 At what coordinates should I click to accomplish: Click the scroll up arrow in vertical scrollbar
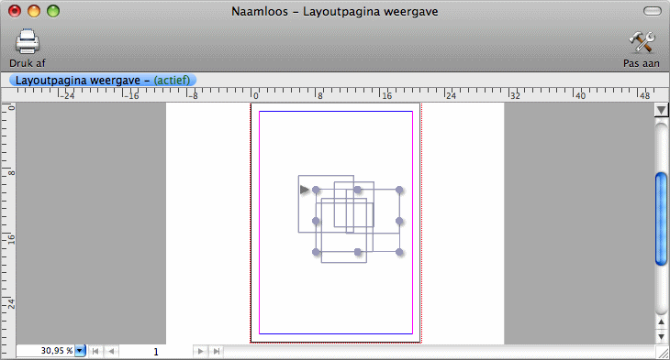click(662, 322)
